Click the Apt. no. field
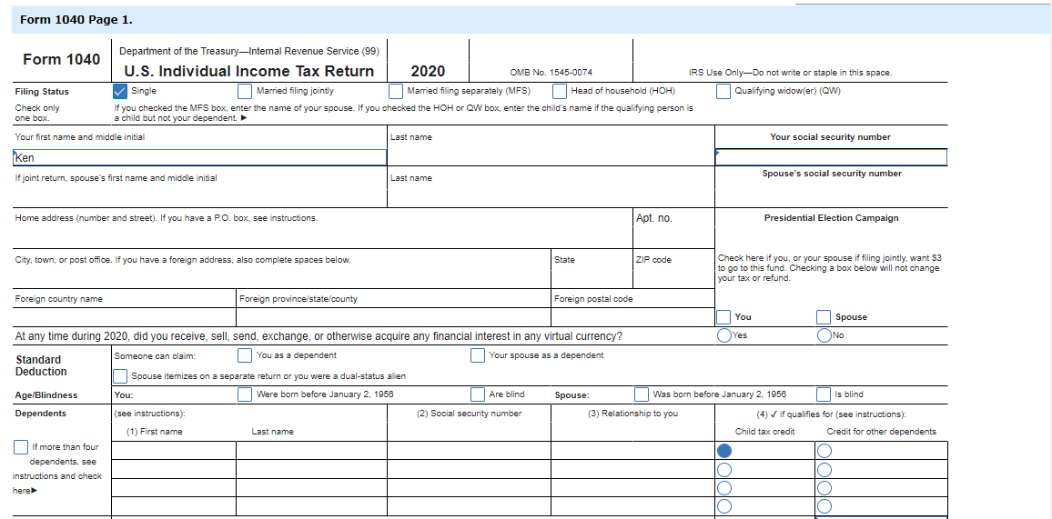 point(673,238)
